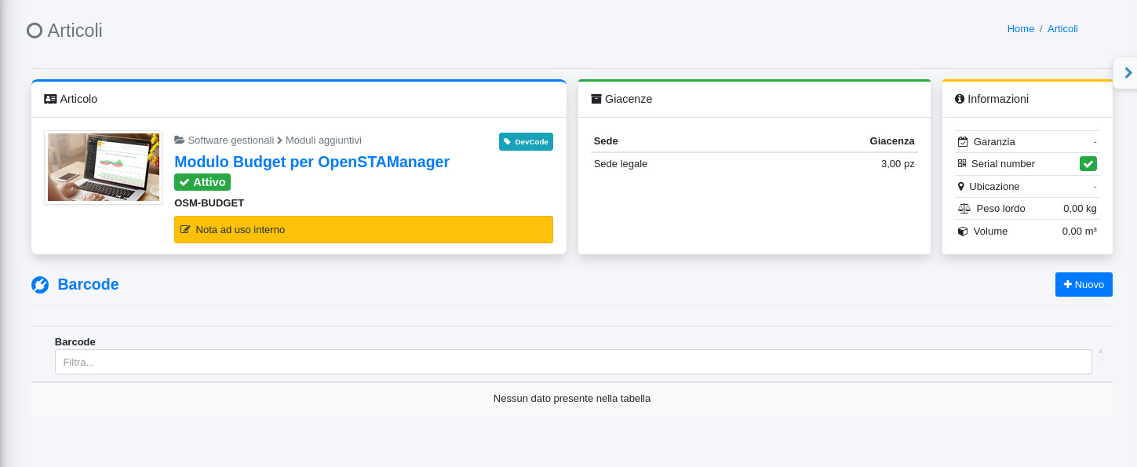This screenshot has height=467, width=1137.
Task: Open Modulo Budget per OpenSTAManager title
Action: pos(312,162)
